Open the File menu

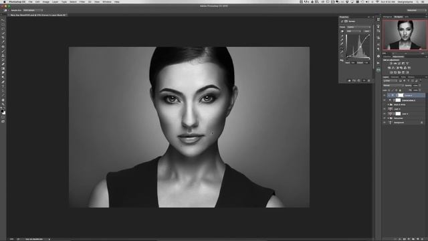[x=30, y=1]
